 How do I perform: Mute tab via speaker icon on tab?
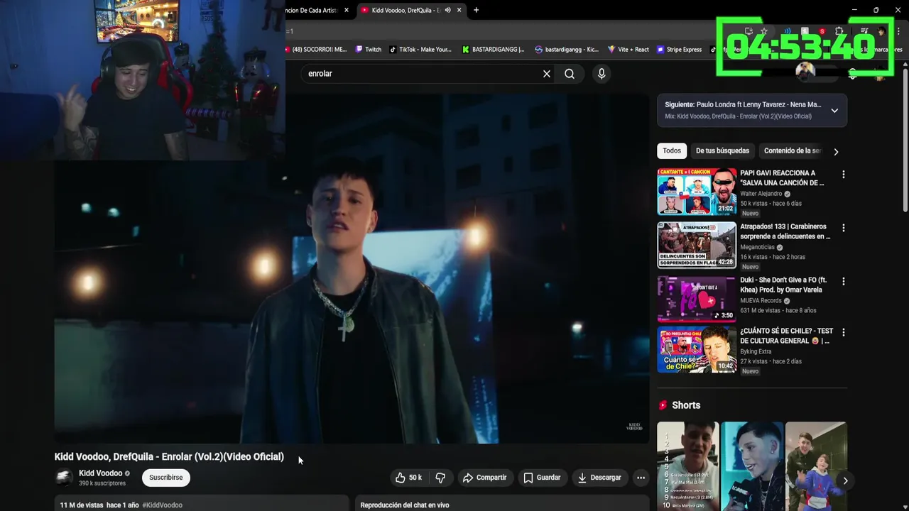point(447,10)
